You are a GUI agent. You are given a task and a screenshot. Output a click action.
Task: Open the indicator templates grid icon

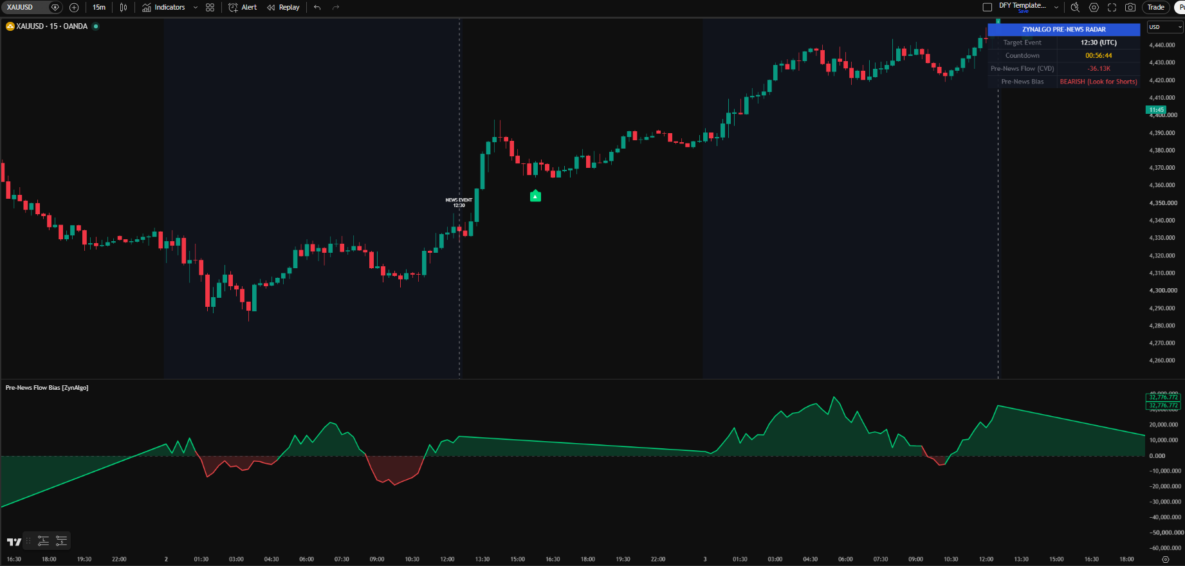tap(210, 8)
